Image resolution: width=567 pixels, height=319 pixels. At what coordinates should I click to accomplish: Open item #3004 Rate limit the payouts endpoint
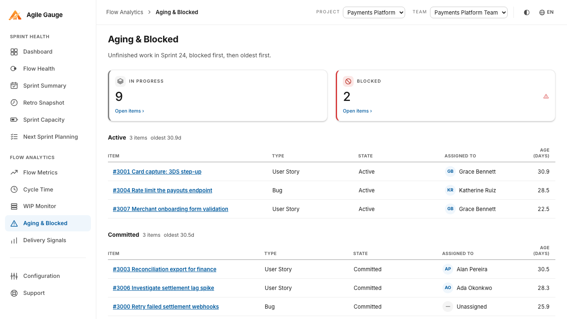(x=162, y=190)
